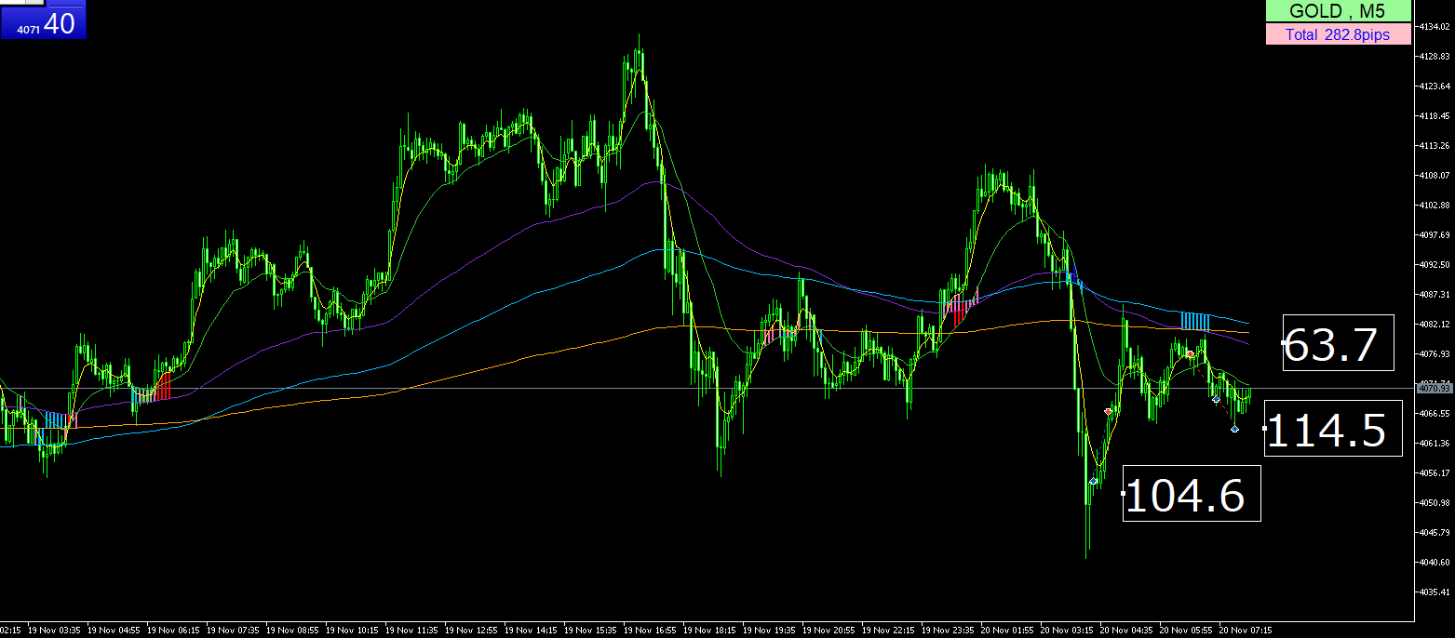Click time axis label 19 Nov 22:15
This screenshot has height=638, width=1455.
point(888,630)
